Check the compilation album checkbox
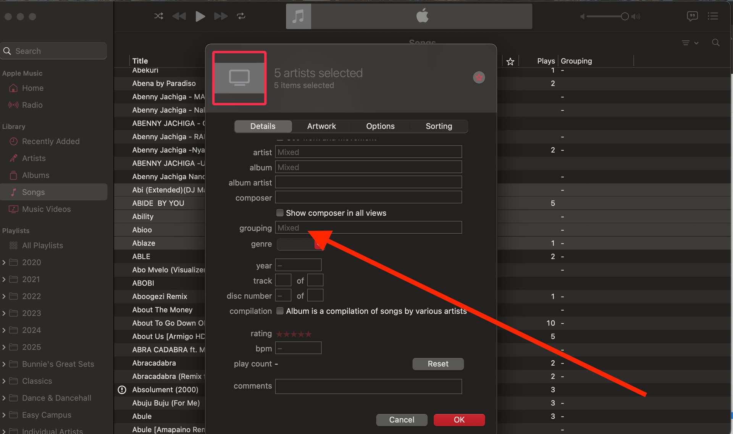This screenshot has width=733, height=434. [x=280, y=311]
